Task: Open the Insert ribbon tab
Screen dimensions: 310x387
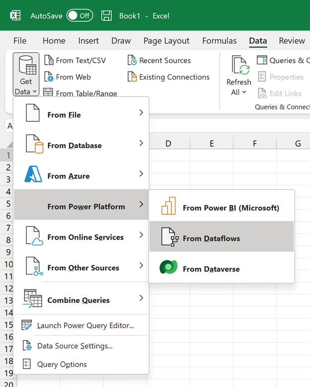Action: point(88,41)
